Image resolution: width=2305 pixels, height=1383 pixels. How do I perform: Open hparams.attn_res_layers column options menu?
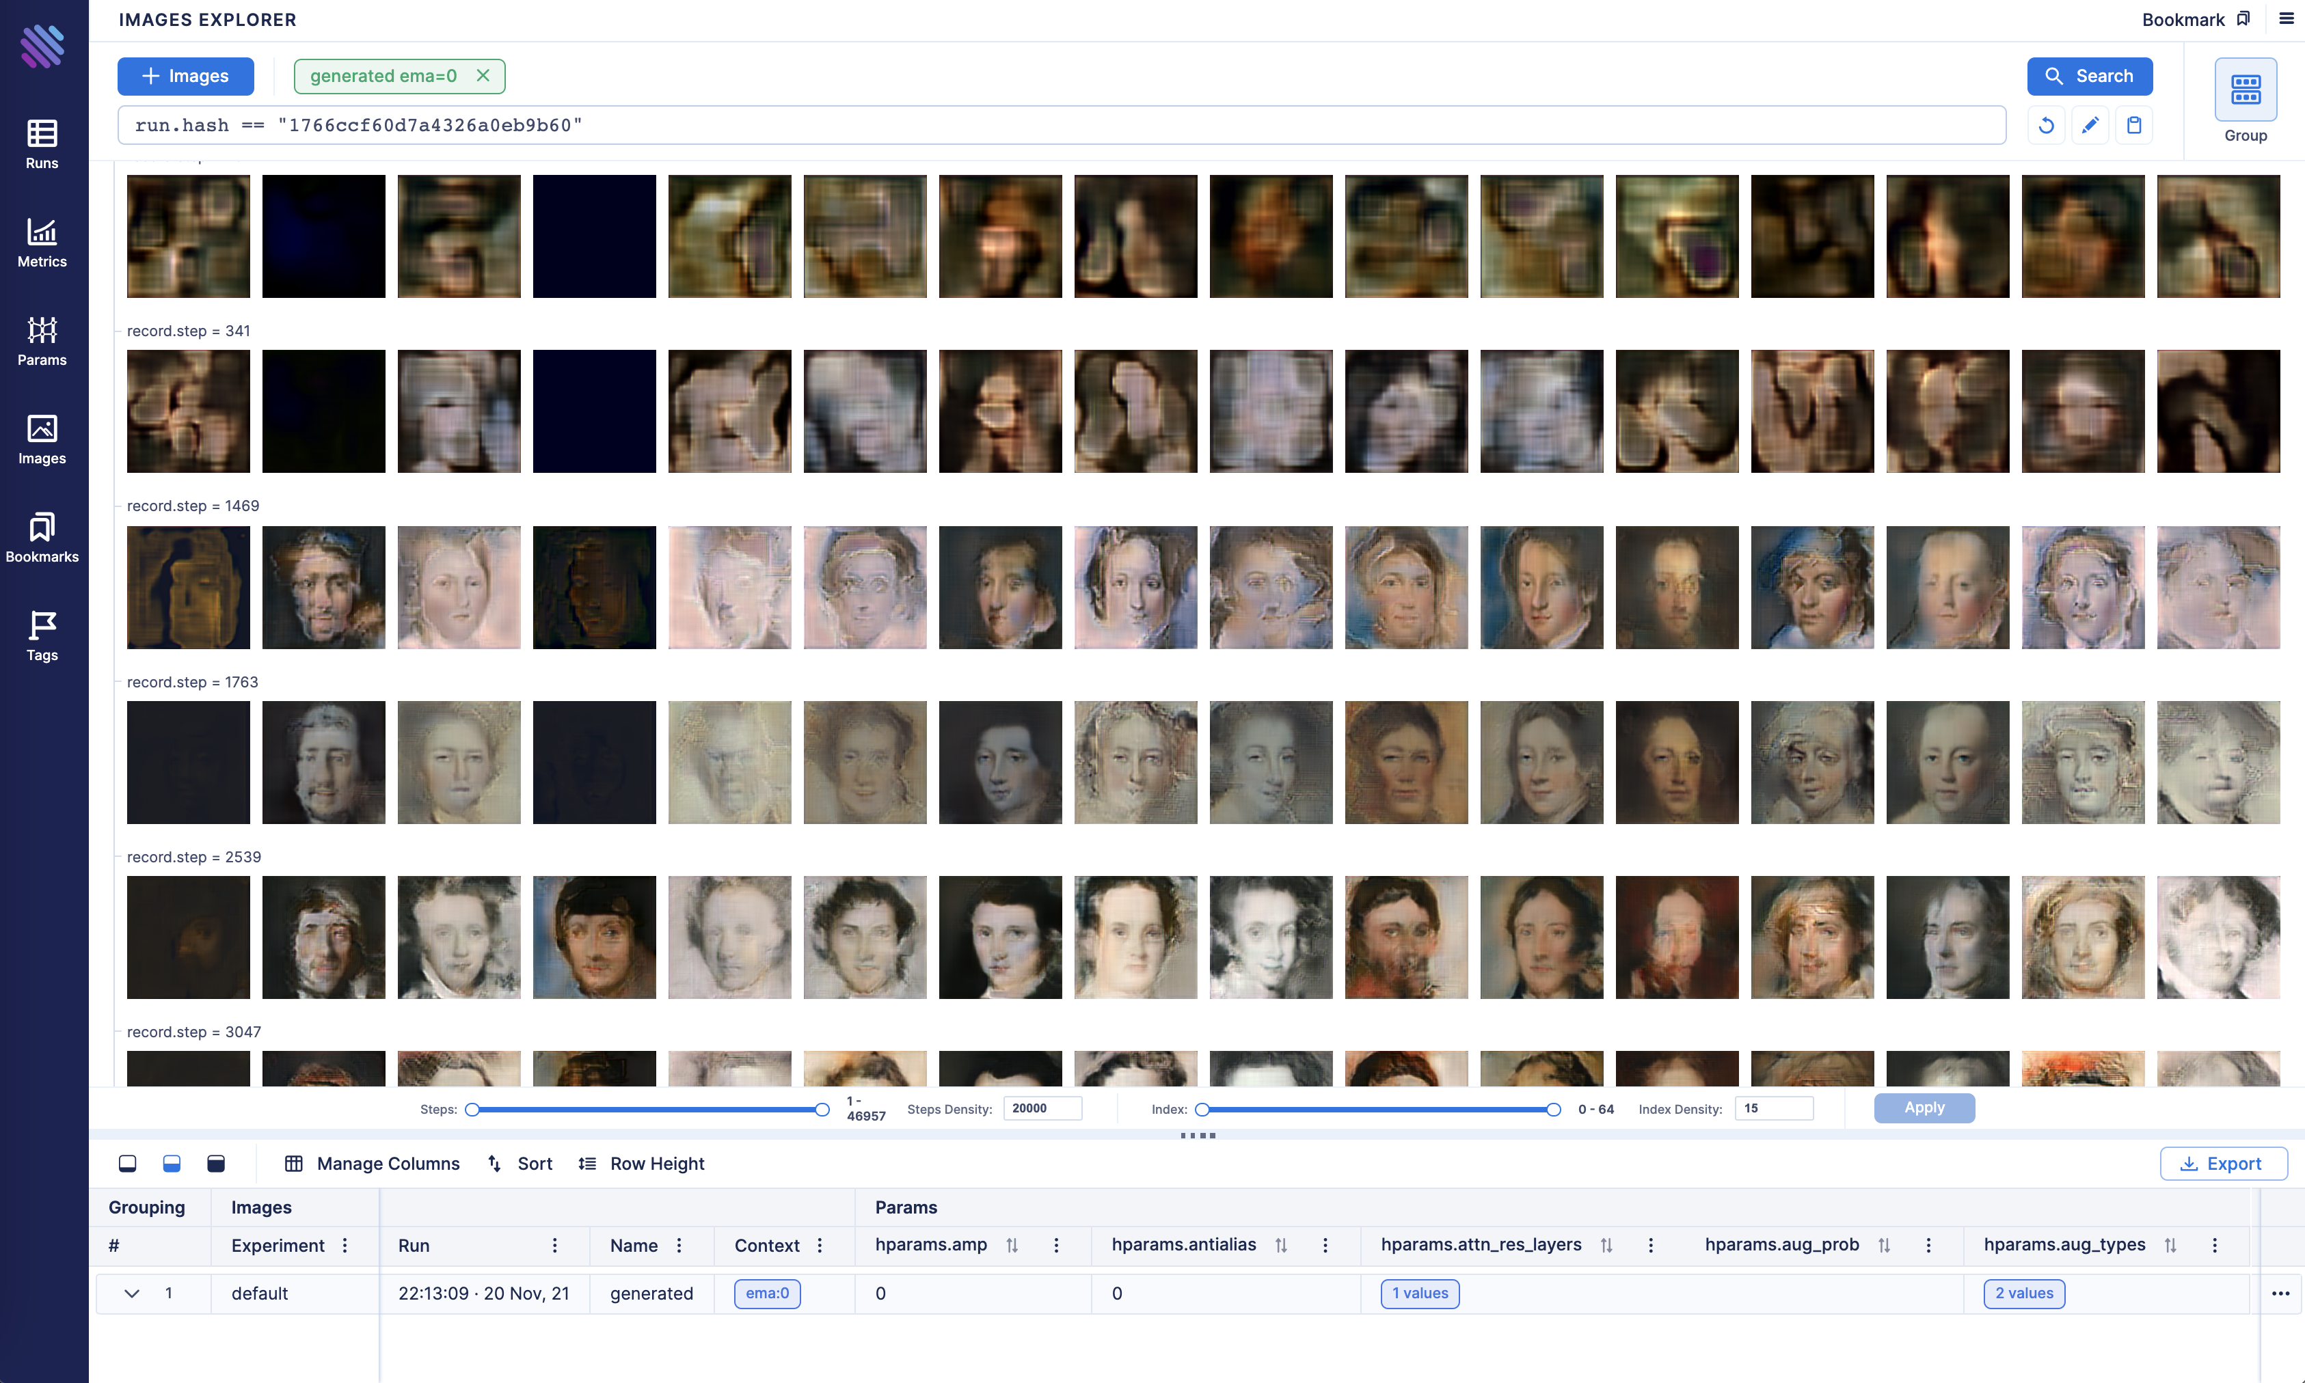[x=1651, y=1245]
